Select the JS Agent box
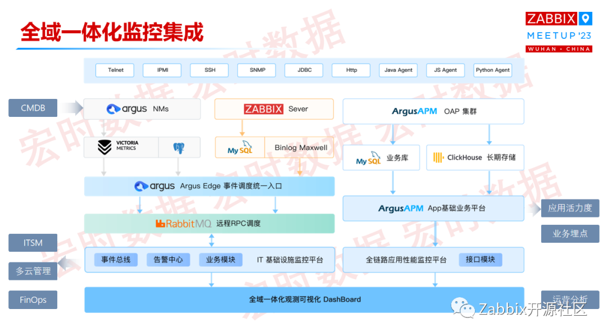Screen dimensions: 607x336 [x=446, y=70]
